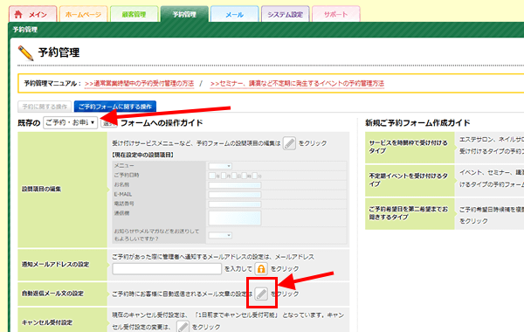Select ご予約希望日を第二希望までお聞きするタイプ option
Viewport: 524px width, 332px height.
410,214
